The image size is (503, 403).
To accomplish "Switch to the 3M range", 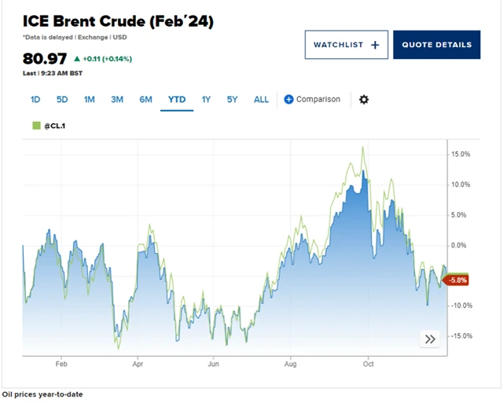I will (117, 100).
